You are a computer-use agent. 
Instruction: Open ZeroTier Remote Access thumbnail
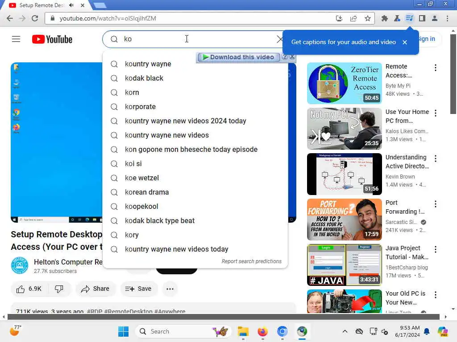click(x=344, y=83)
